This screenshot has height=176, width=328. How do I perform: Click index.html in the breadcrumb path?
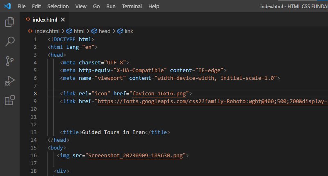[x=47, y=31]
